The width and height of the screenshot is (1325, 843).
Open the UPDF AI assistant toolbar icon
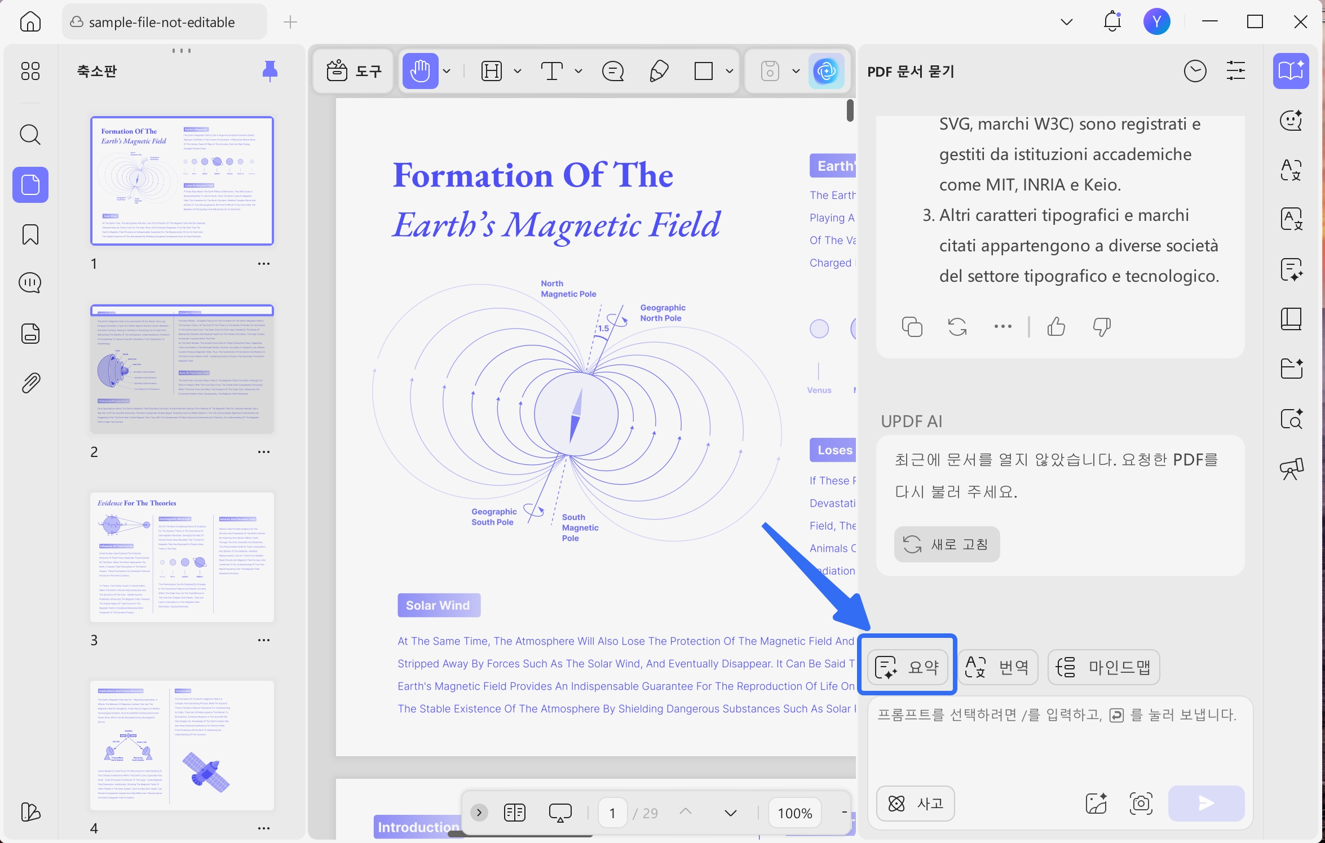[826, 72]
